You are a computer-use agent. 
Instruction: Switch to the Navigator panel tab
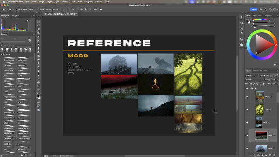click(x=15, y=16)
